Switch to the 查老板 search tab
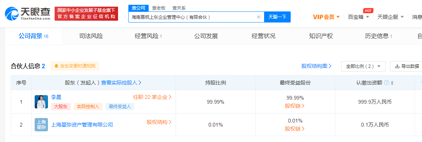The height and width of the screenshot is (142, 422). click(x=159, y=8)
